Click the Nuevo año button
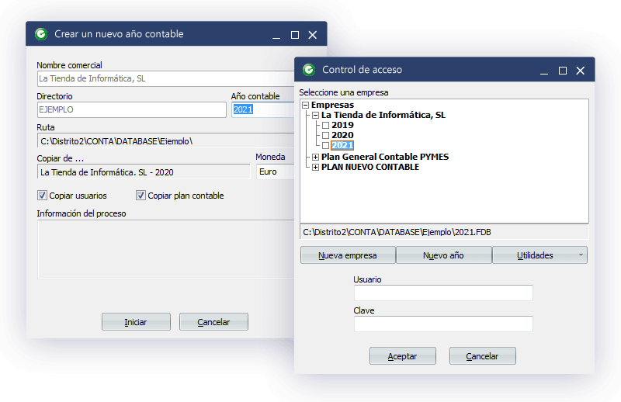 [x=443, y=255]
